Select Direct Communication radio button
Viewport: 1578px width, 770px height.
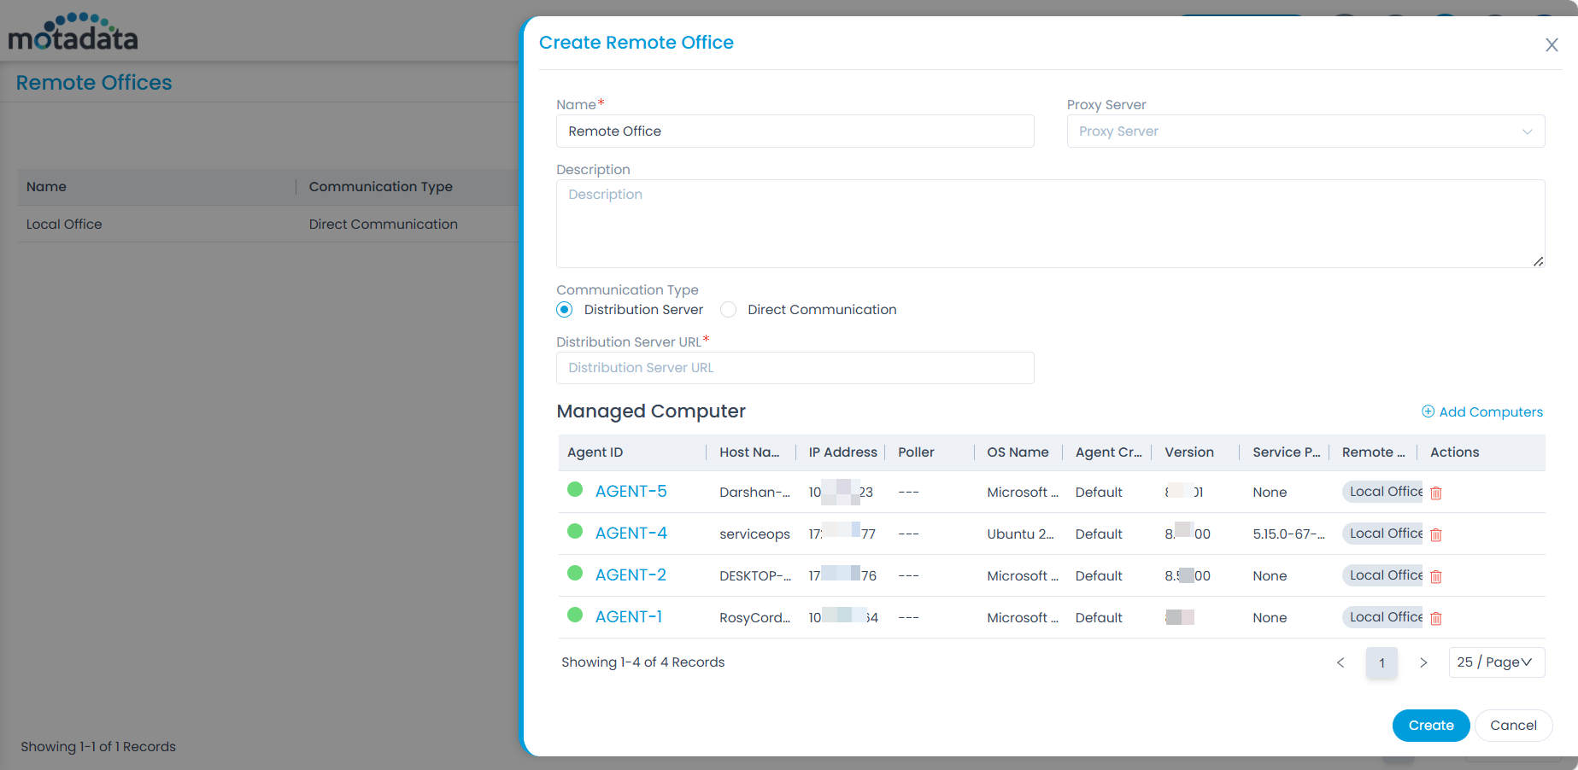(728, 310)
